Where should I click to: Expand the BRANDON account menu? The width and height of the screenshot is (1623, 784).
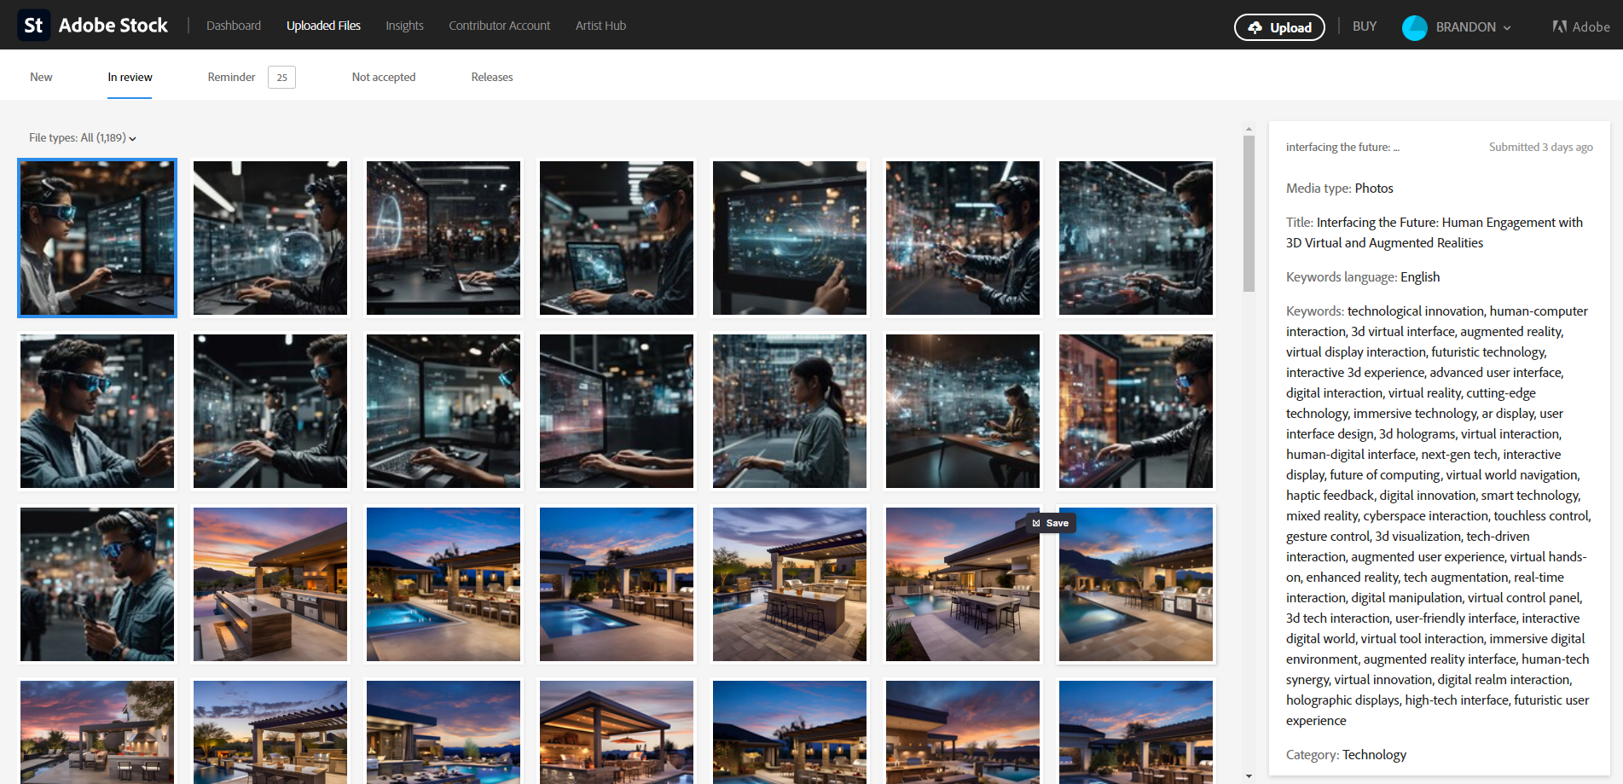1474,27
